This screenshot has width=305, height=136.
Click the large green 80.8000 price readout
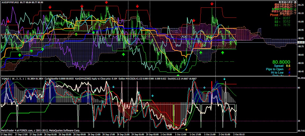click(x=281, y=62)
